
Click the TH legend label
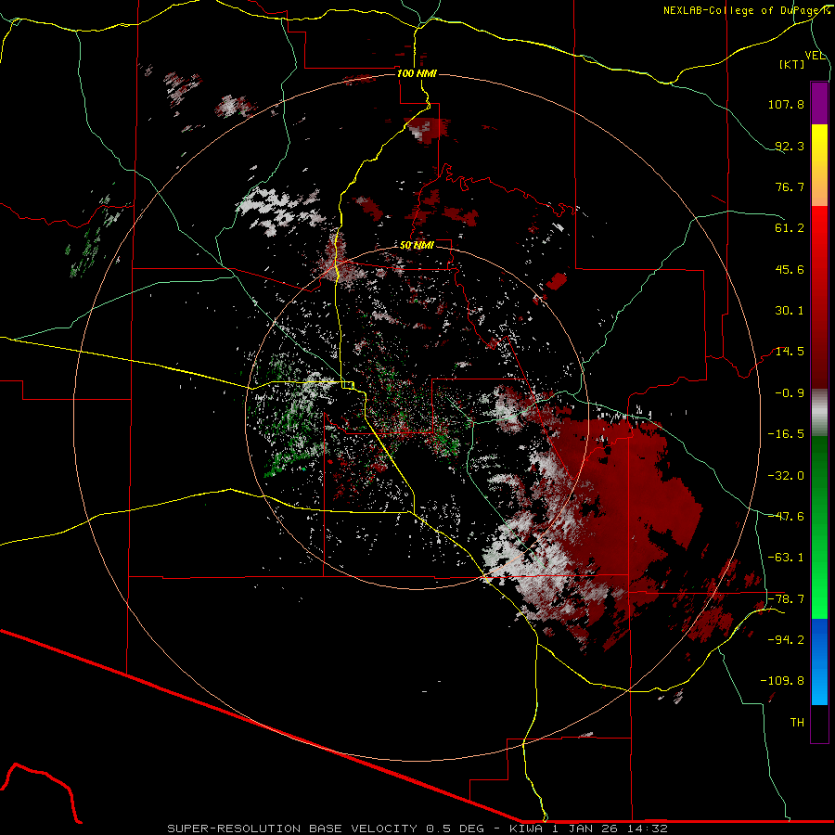pyautogui.click(x=797, y=723)
